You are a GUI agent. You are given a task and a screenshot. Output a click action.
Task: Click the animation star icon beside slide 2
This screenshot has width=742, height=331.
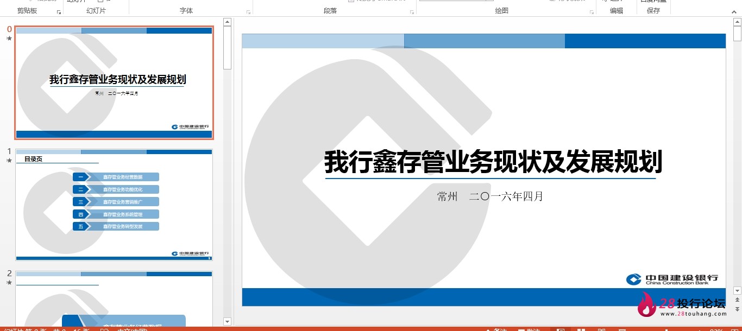(x=9, y=283)
